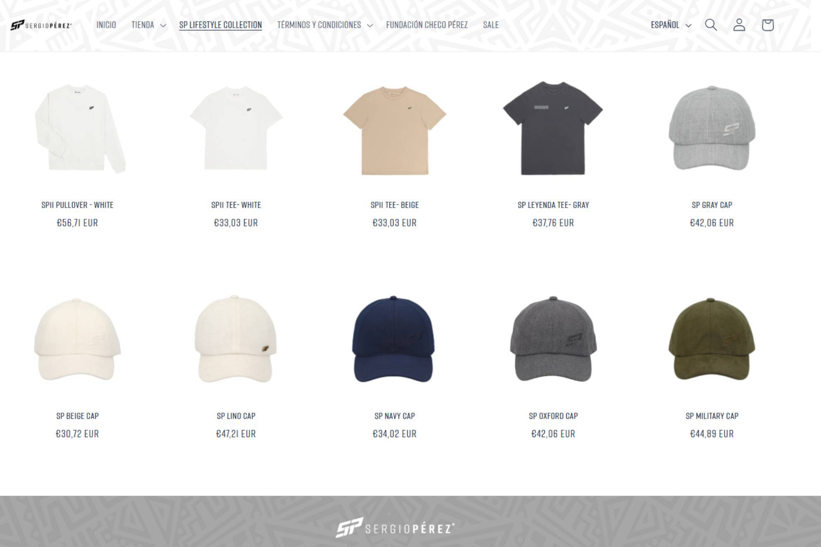Open the SP Leyenda Tee- Gray title
This screenshot has height=547, width=821.
pos(553,205)
